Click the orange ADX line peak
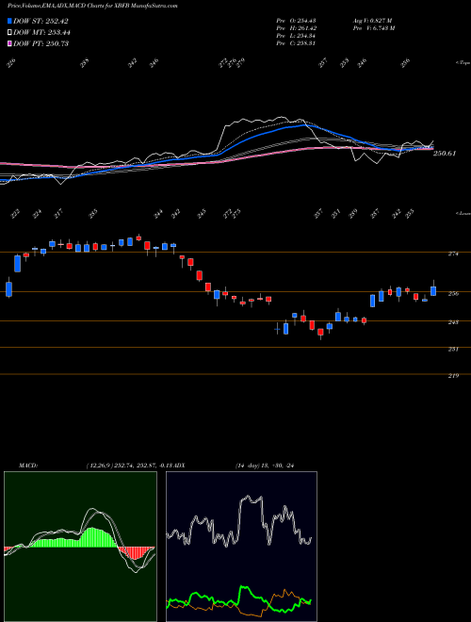This screenshot has height=622, width=471. click(x=285, y=592)
